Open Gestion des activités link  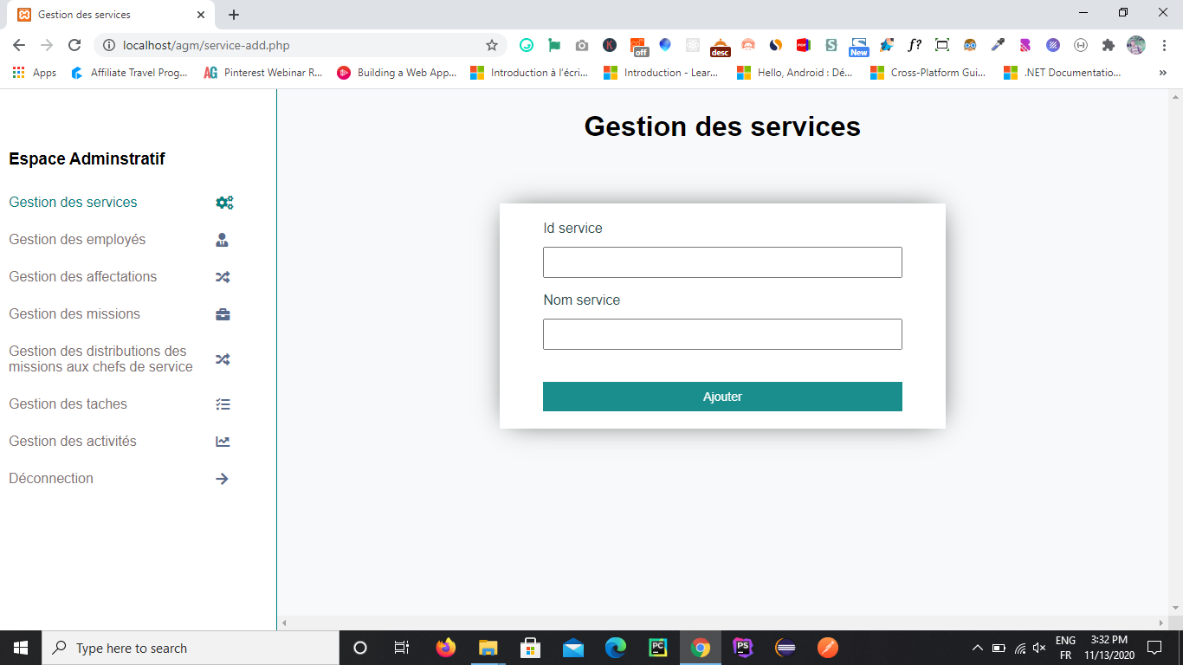point(73,441)
